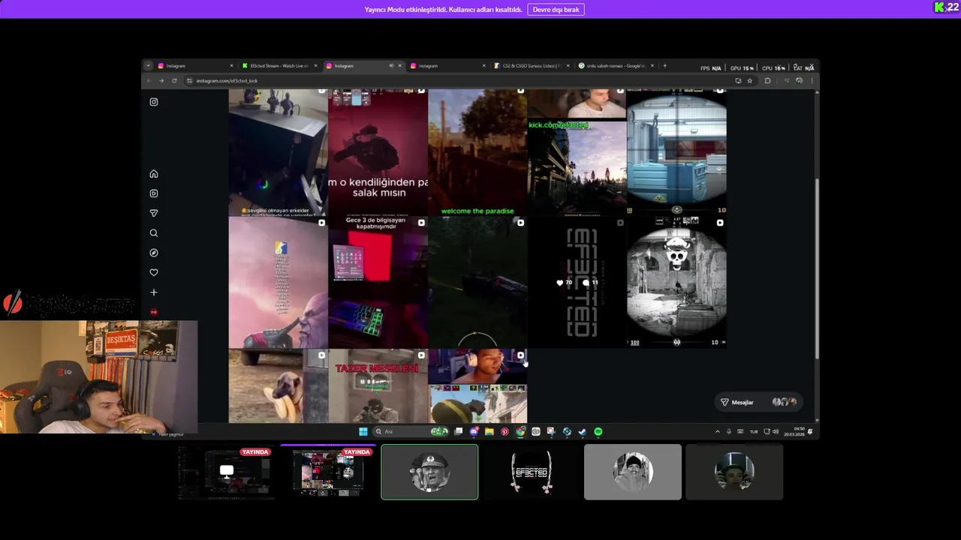Go forward with browser forward arrow
Viewport: 961px width, 540px height.
(x=161, y=81)
